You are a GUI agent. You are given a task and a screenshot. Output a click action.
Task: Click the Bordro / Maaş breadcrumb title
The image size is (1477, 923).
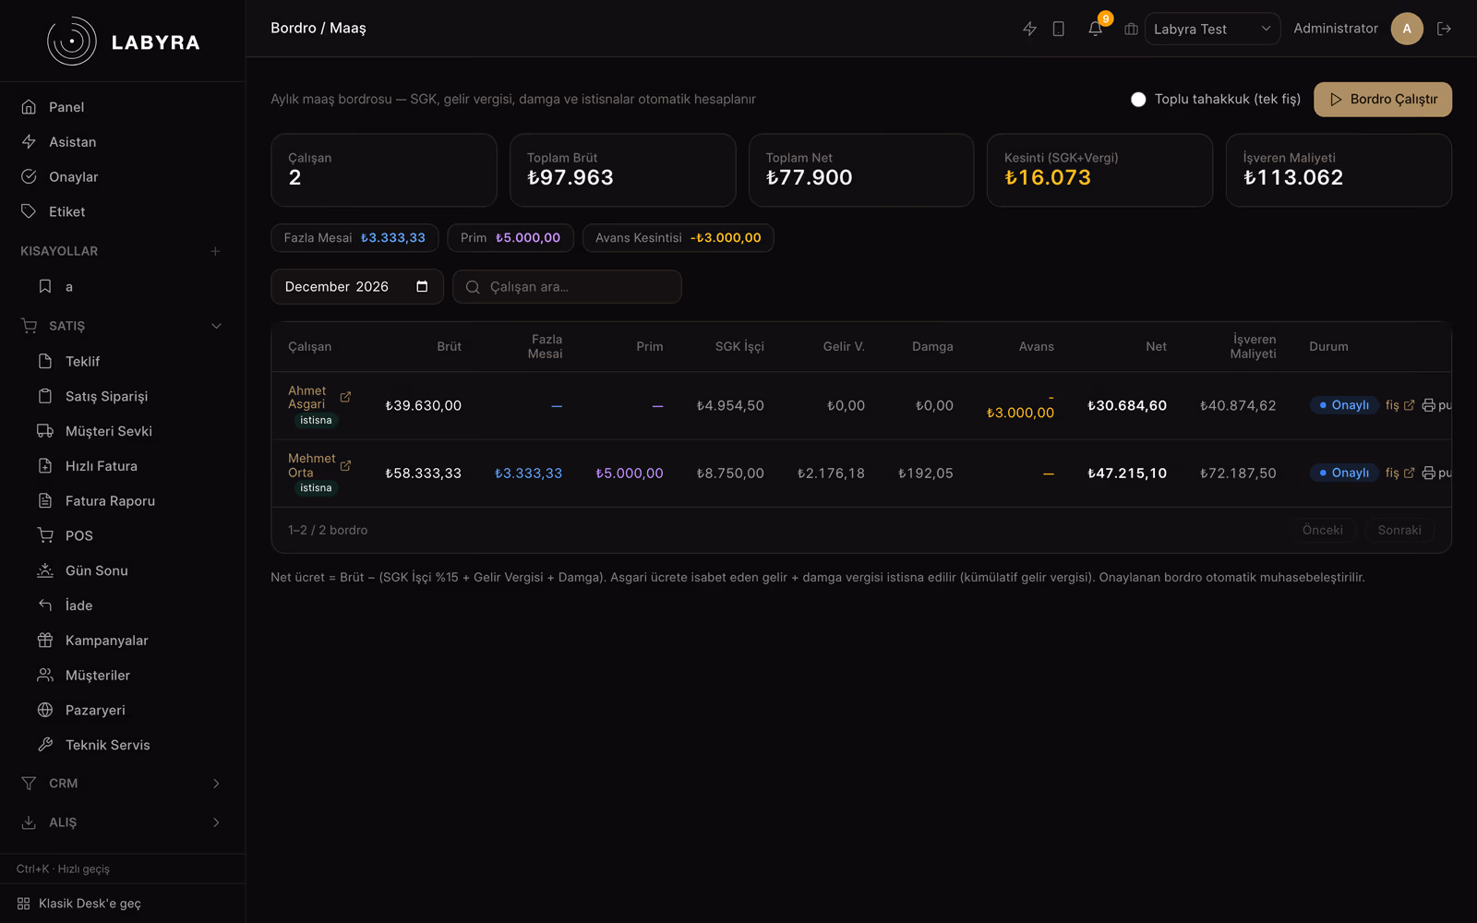[x=318, y=29]
